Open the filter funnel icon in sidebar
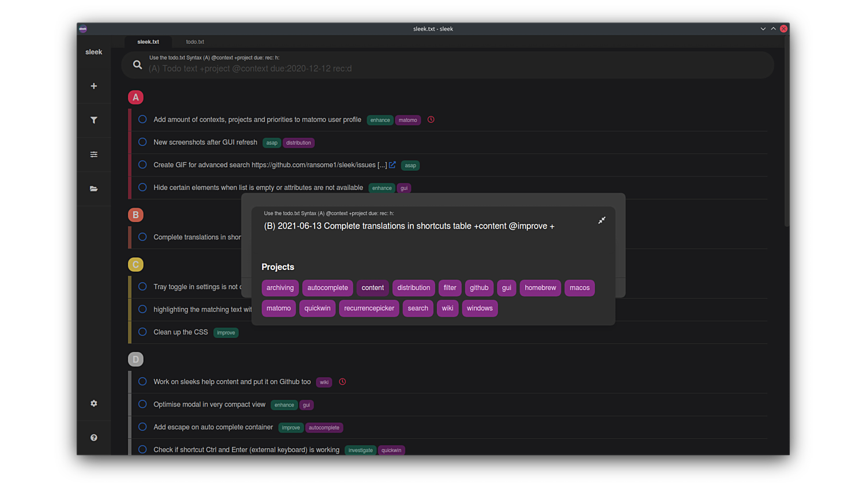 (x=93, y=120)
